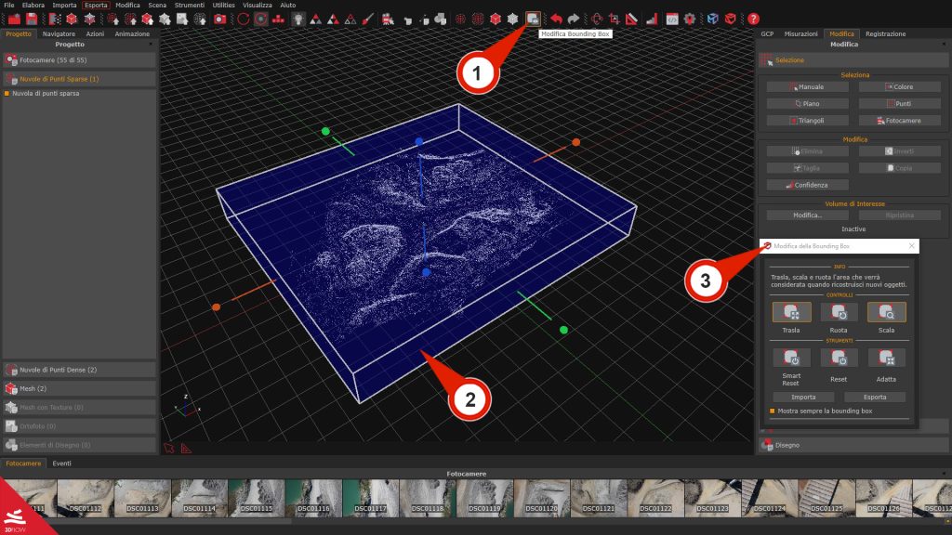Click the Manuale selection button
The height and width of the screenshot is (535, 952).
click(x=808, y=86)
